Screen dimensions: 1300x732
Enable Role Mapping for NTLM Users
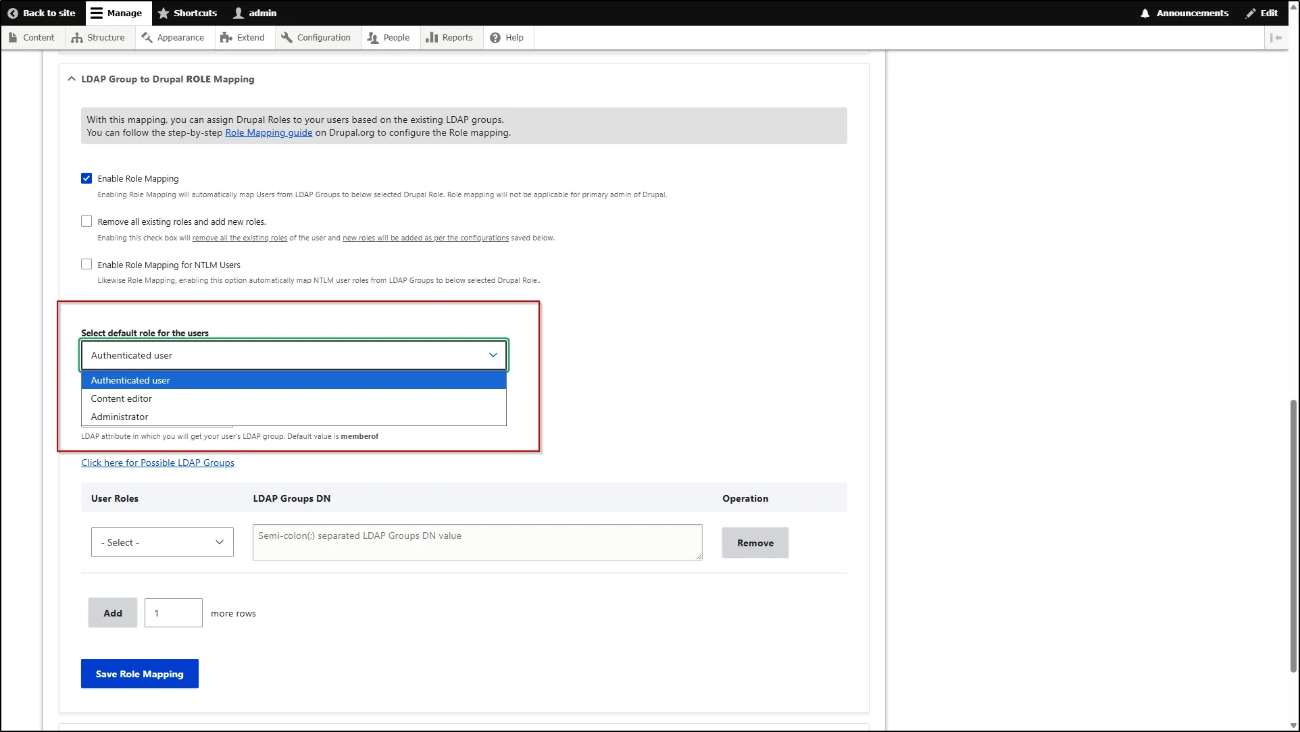click(86, 264)
